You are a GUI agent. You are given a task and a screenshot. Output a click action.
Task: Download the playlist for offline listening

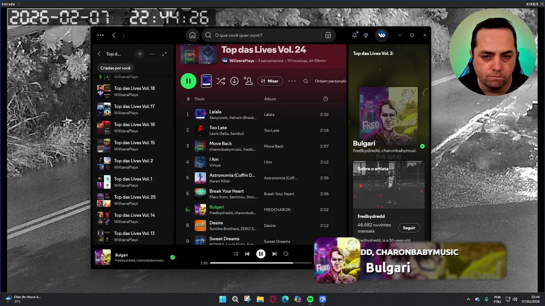[234, 81]
